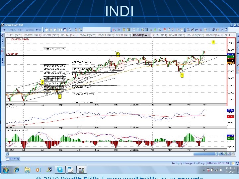Image resolution: width=239 pixels, height=179 pixels.
Task: Click the yellow marker labeled 5 on chart
Action: pos(213,42)
